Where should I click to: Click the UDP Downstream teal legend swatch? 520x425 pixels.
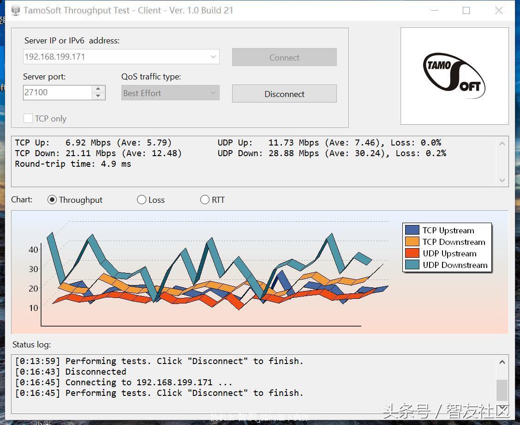click(x=412, y=265)
